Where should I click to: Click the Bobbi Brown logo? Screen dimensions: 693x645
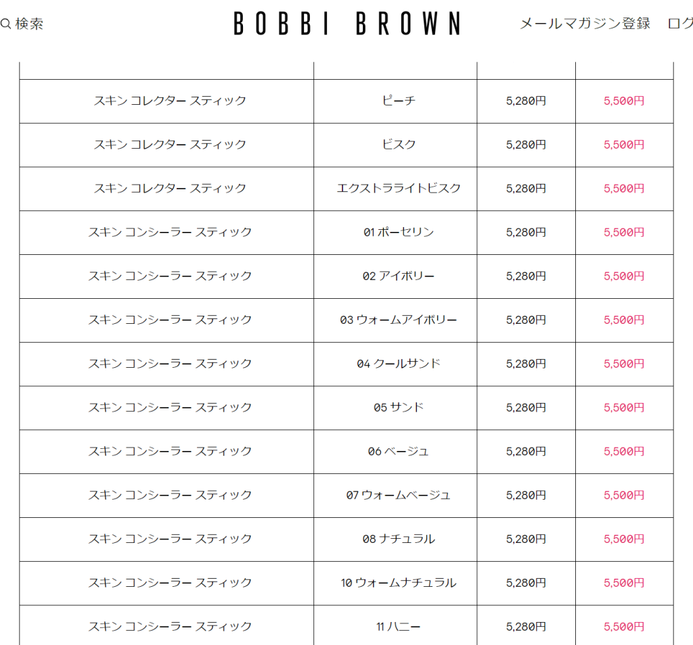(x=347, y=24)
